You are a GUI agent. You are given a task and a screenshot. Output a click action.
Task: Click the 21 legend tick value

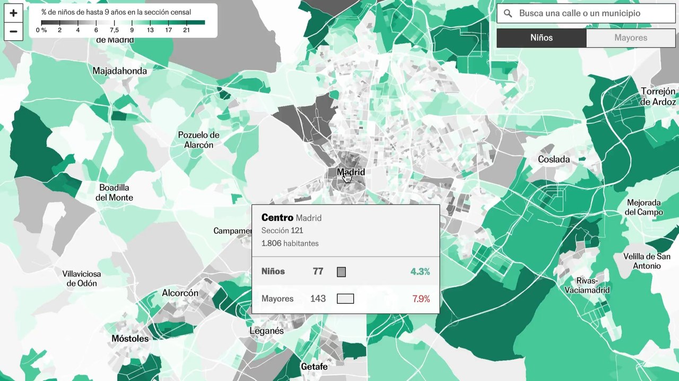(186, 31)
